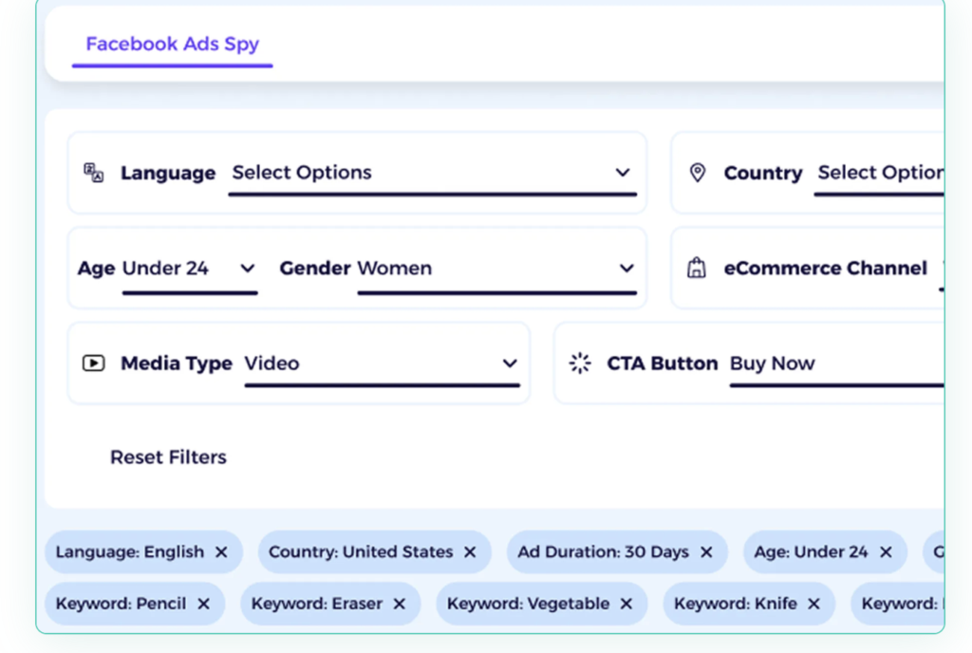Remove the Country: United States filter
The image size is (972, 653).
pyautogui.click(x=468, y=551)
